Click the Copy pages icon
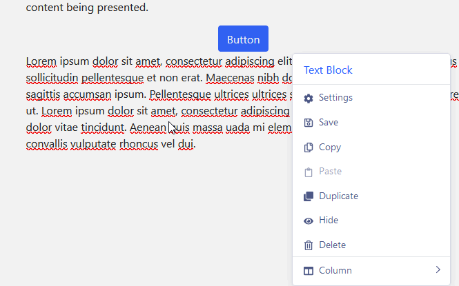This screenshot has width=459, height=286. [309, 147]
